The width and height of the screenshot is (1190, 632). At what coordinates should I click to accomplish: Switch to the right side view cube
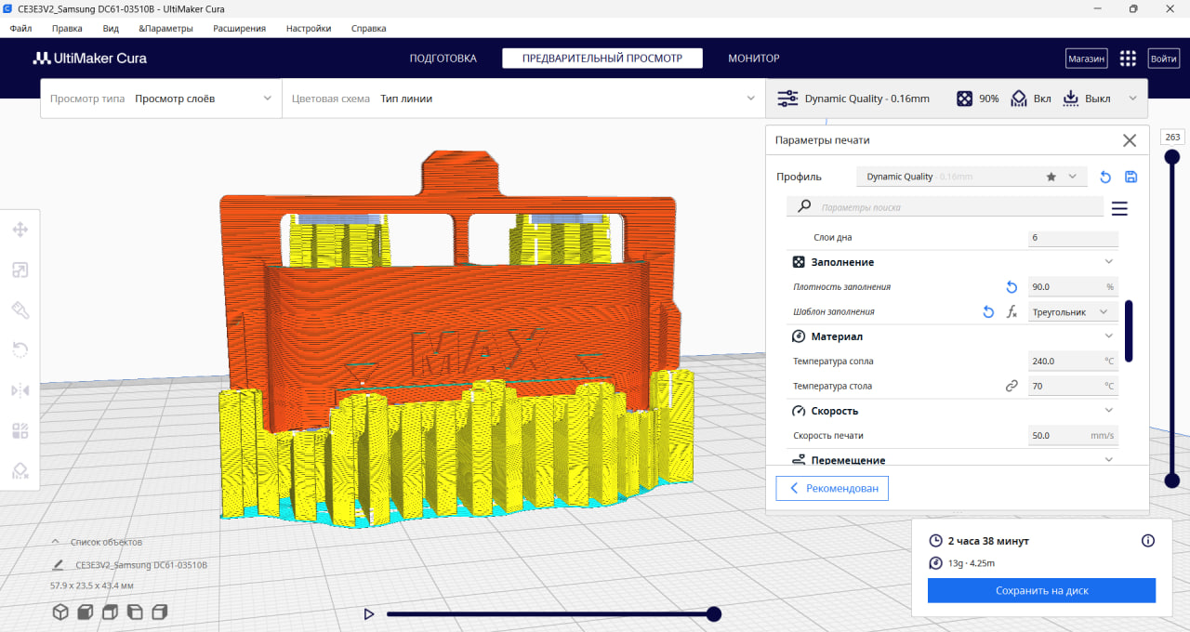click(159, 612)
